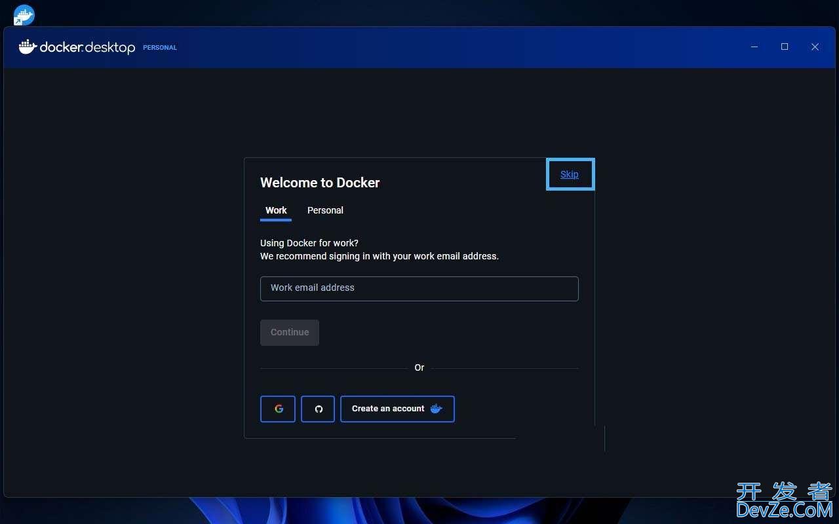Screen dimensions: 839x524
Task: Click the 'Using Docker for work?' text
Action: point(309,243)
